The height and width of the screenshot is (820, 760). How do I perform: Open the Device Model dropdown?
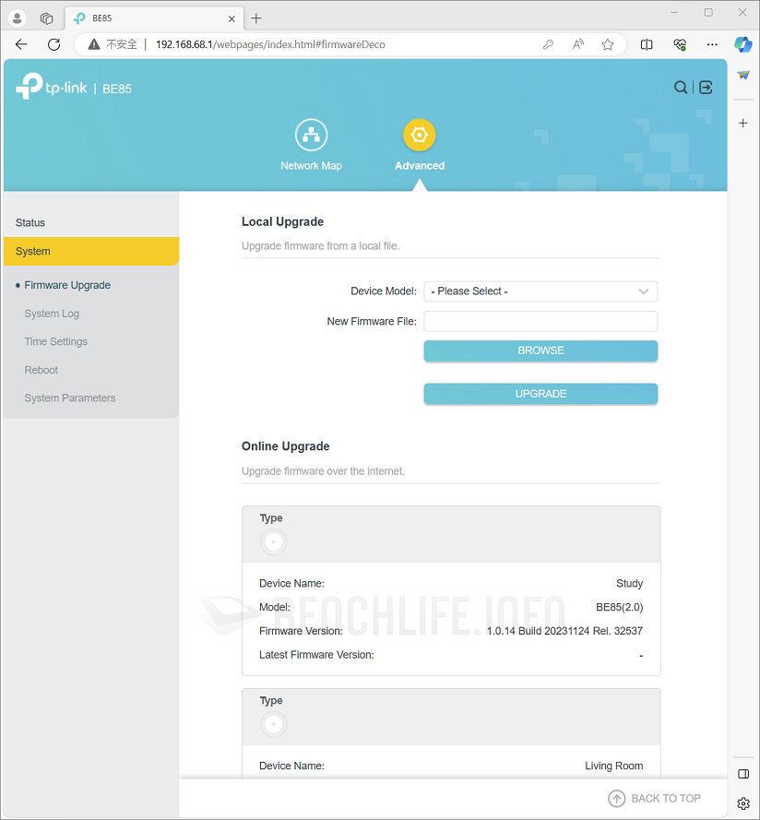pyautogui.click(x=540, y=291)
